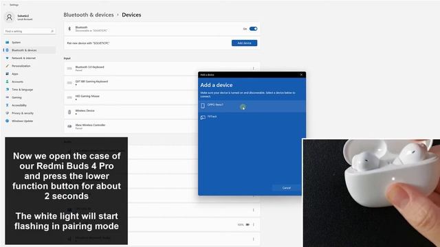Open Time & language settings
Screen dimensions: 440x247
(22, 90)
